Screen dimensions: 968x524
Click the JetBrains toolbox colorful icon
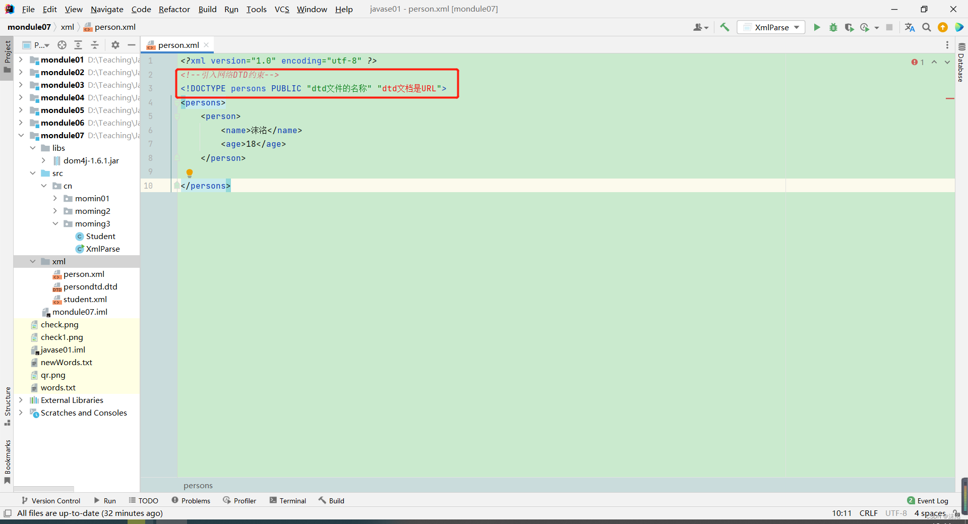point(959,27)
